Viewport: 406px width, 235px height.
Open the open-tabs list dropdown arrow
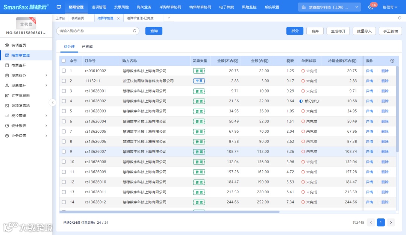169,18
